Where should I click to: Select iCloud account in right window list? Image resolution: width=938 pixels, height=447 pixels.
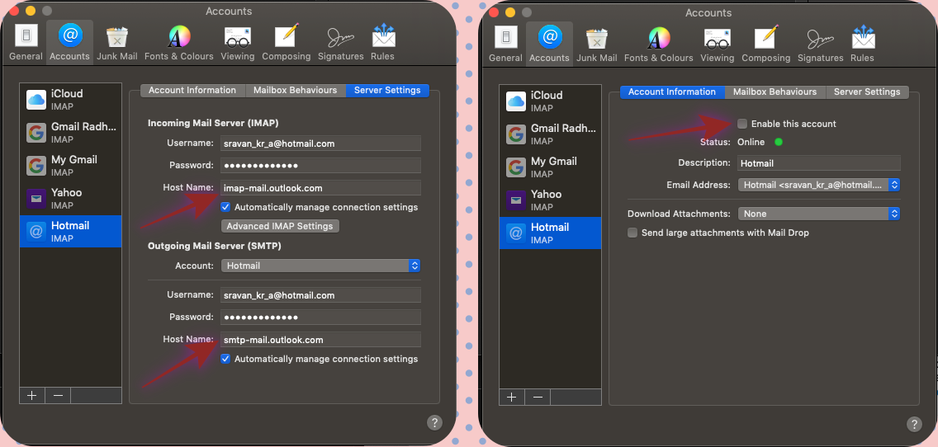click(x=551, y=101)
